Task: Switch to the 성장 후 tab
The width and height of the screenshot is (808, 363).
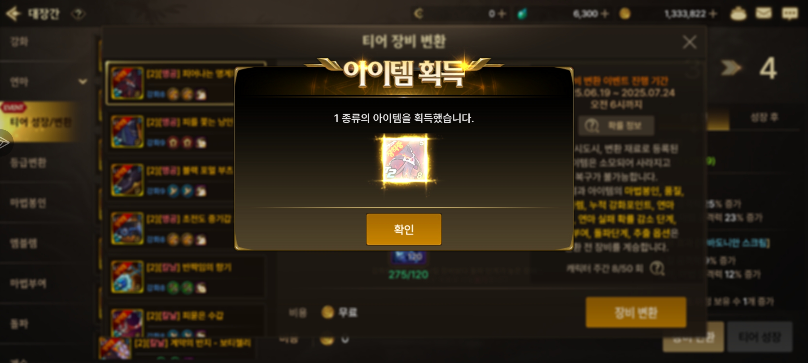Action: click(765, 117)
